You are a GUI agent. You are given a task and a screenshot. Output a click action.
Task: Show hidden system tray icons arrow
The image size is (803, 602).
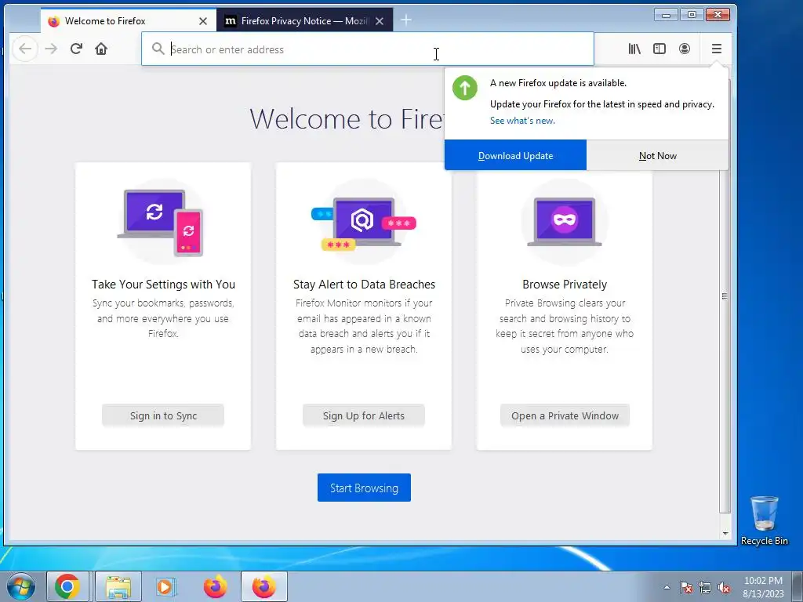[x=667, y=587]
